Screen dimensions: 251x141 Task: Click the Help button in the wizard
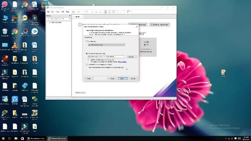tap(89, 78)
